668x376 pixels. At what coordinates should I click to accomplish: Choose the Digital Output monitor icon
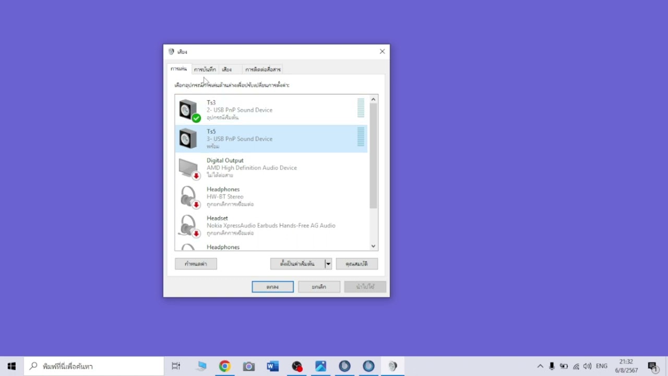pyautogui.click(x=189, y=168)
